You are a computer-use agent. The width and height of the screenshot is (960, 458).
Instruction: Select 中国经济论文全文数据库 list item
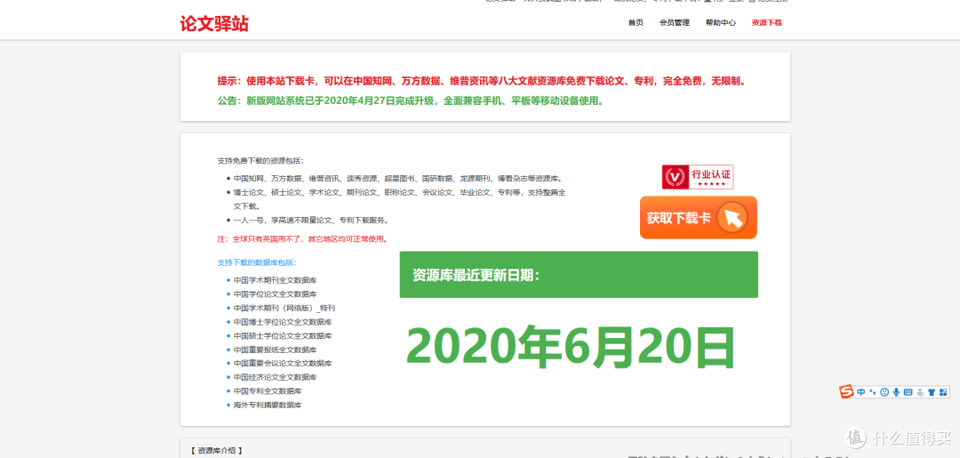point(275,377)
